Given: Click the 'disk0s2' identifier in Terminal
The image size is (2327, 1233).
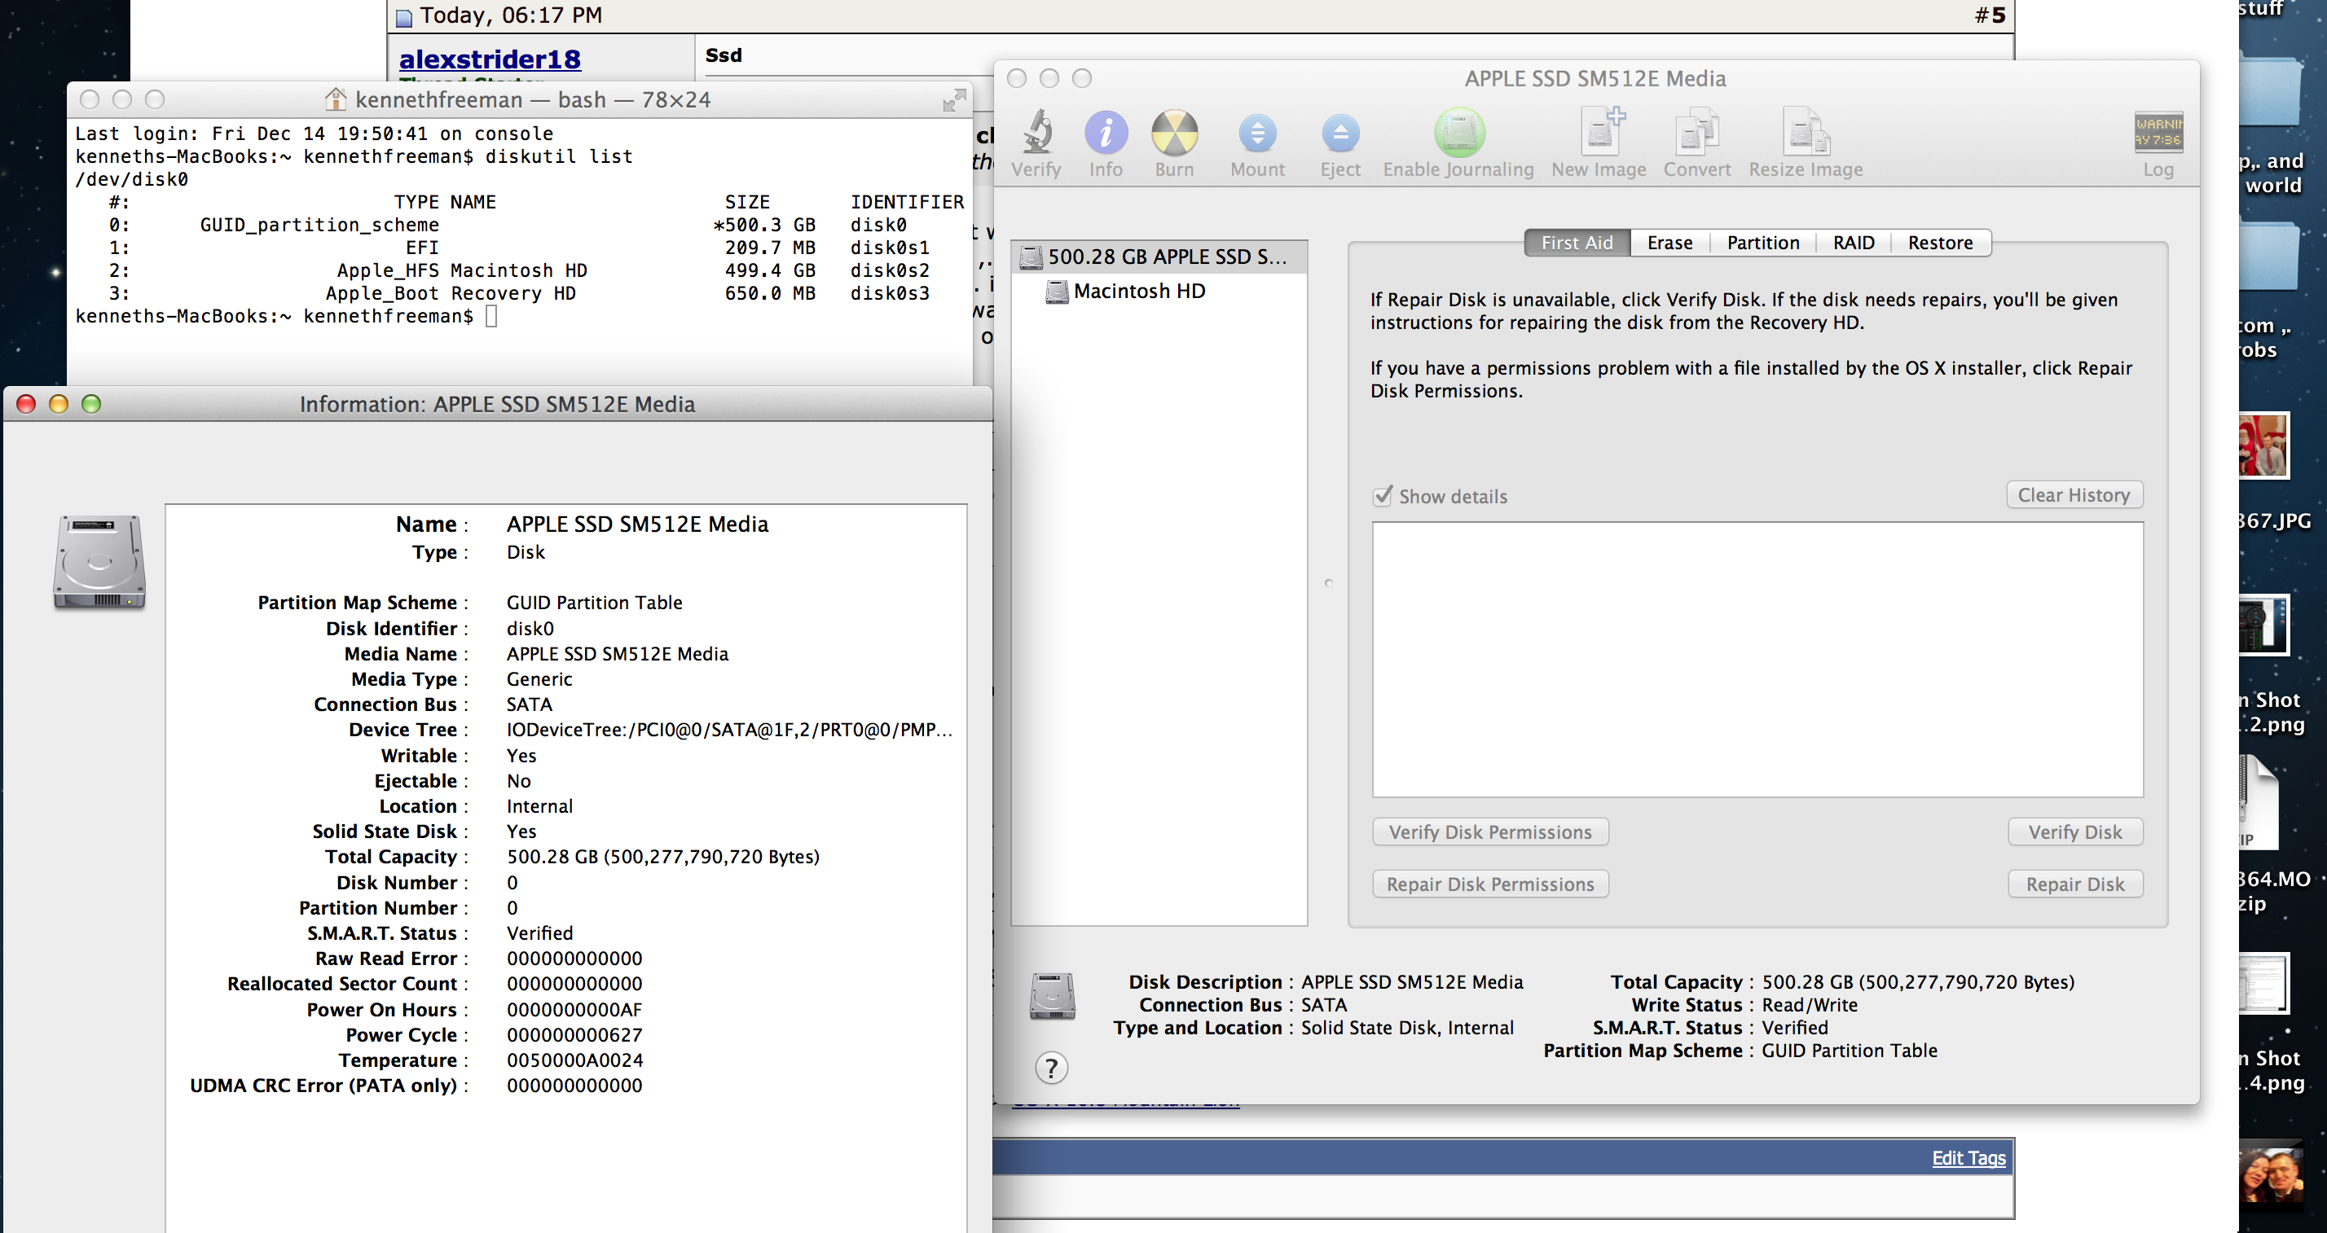Looking at the screenshot, I should click(x=889, y=271).
